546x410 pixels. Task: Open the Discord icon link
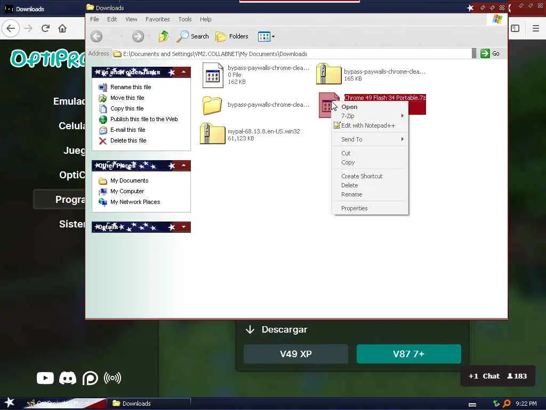coord(68,378)
